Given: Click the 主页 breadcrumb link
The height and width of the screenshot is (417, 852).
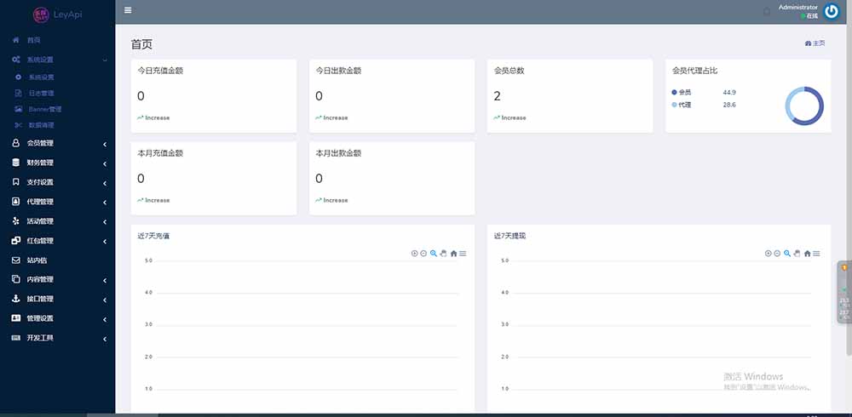Looking at the screenshot, I should tap(815, 43).
